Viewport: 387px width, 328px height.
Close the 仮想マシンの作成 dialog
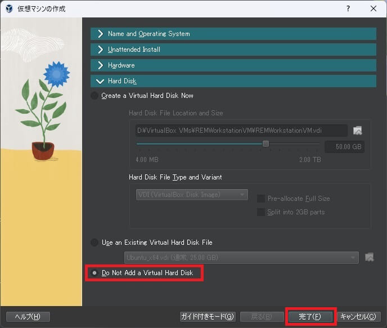click(373, 8)
